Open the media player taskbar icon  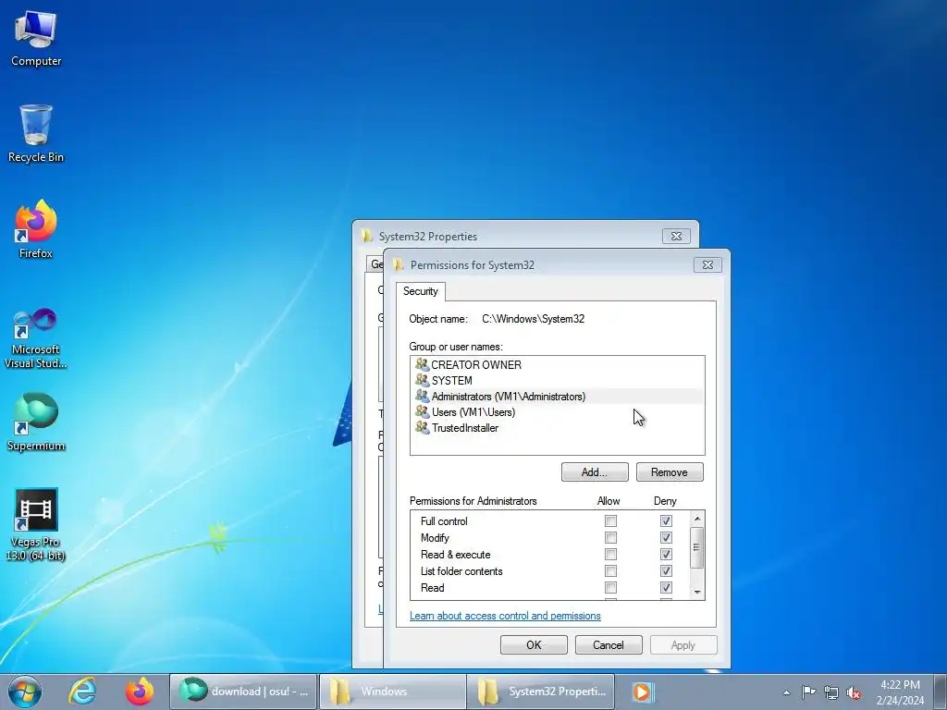[x=642, y=692]
